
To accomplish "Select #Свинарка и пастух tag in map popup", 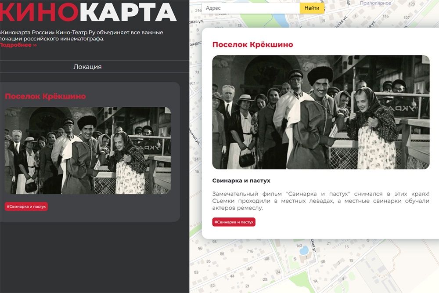I will coord(234,222).
